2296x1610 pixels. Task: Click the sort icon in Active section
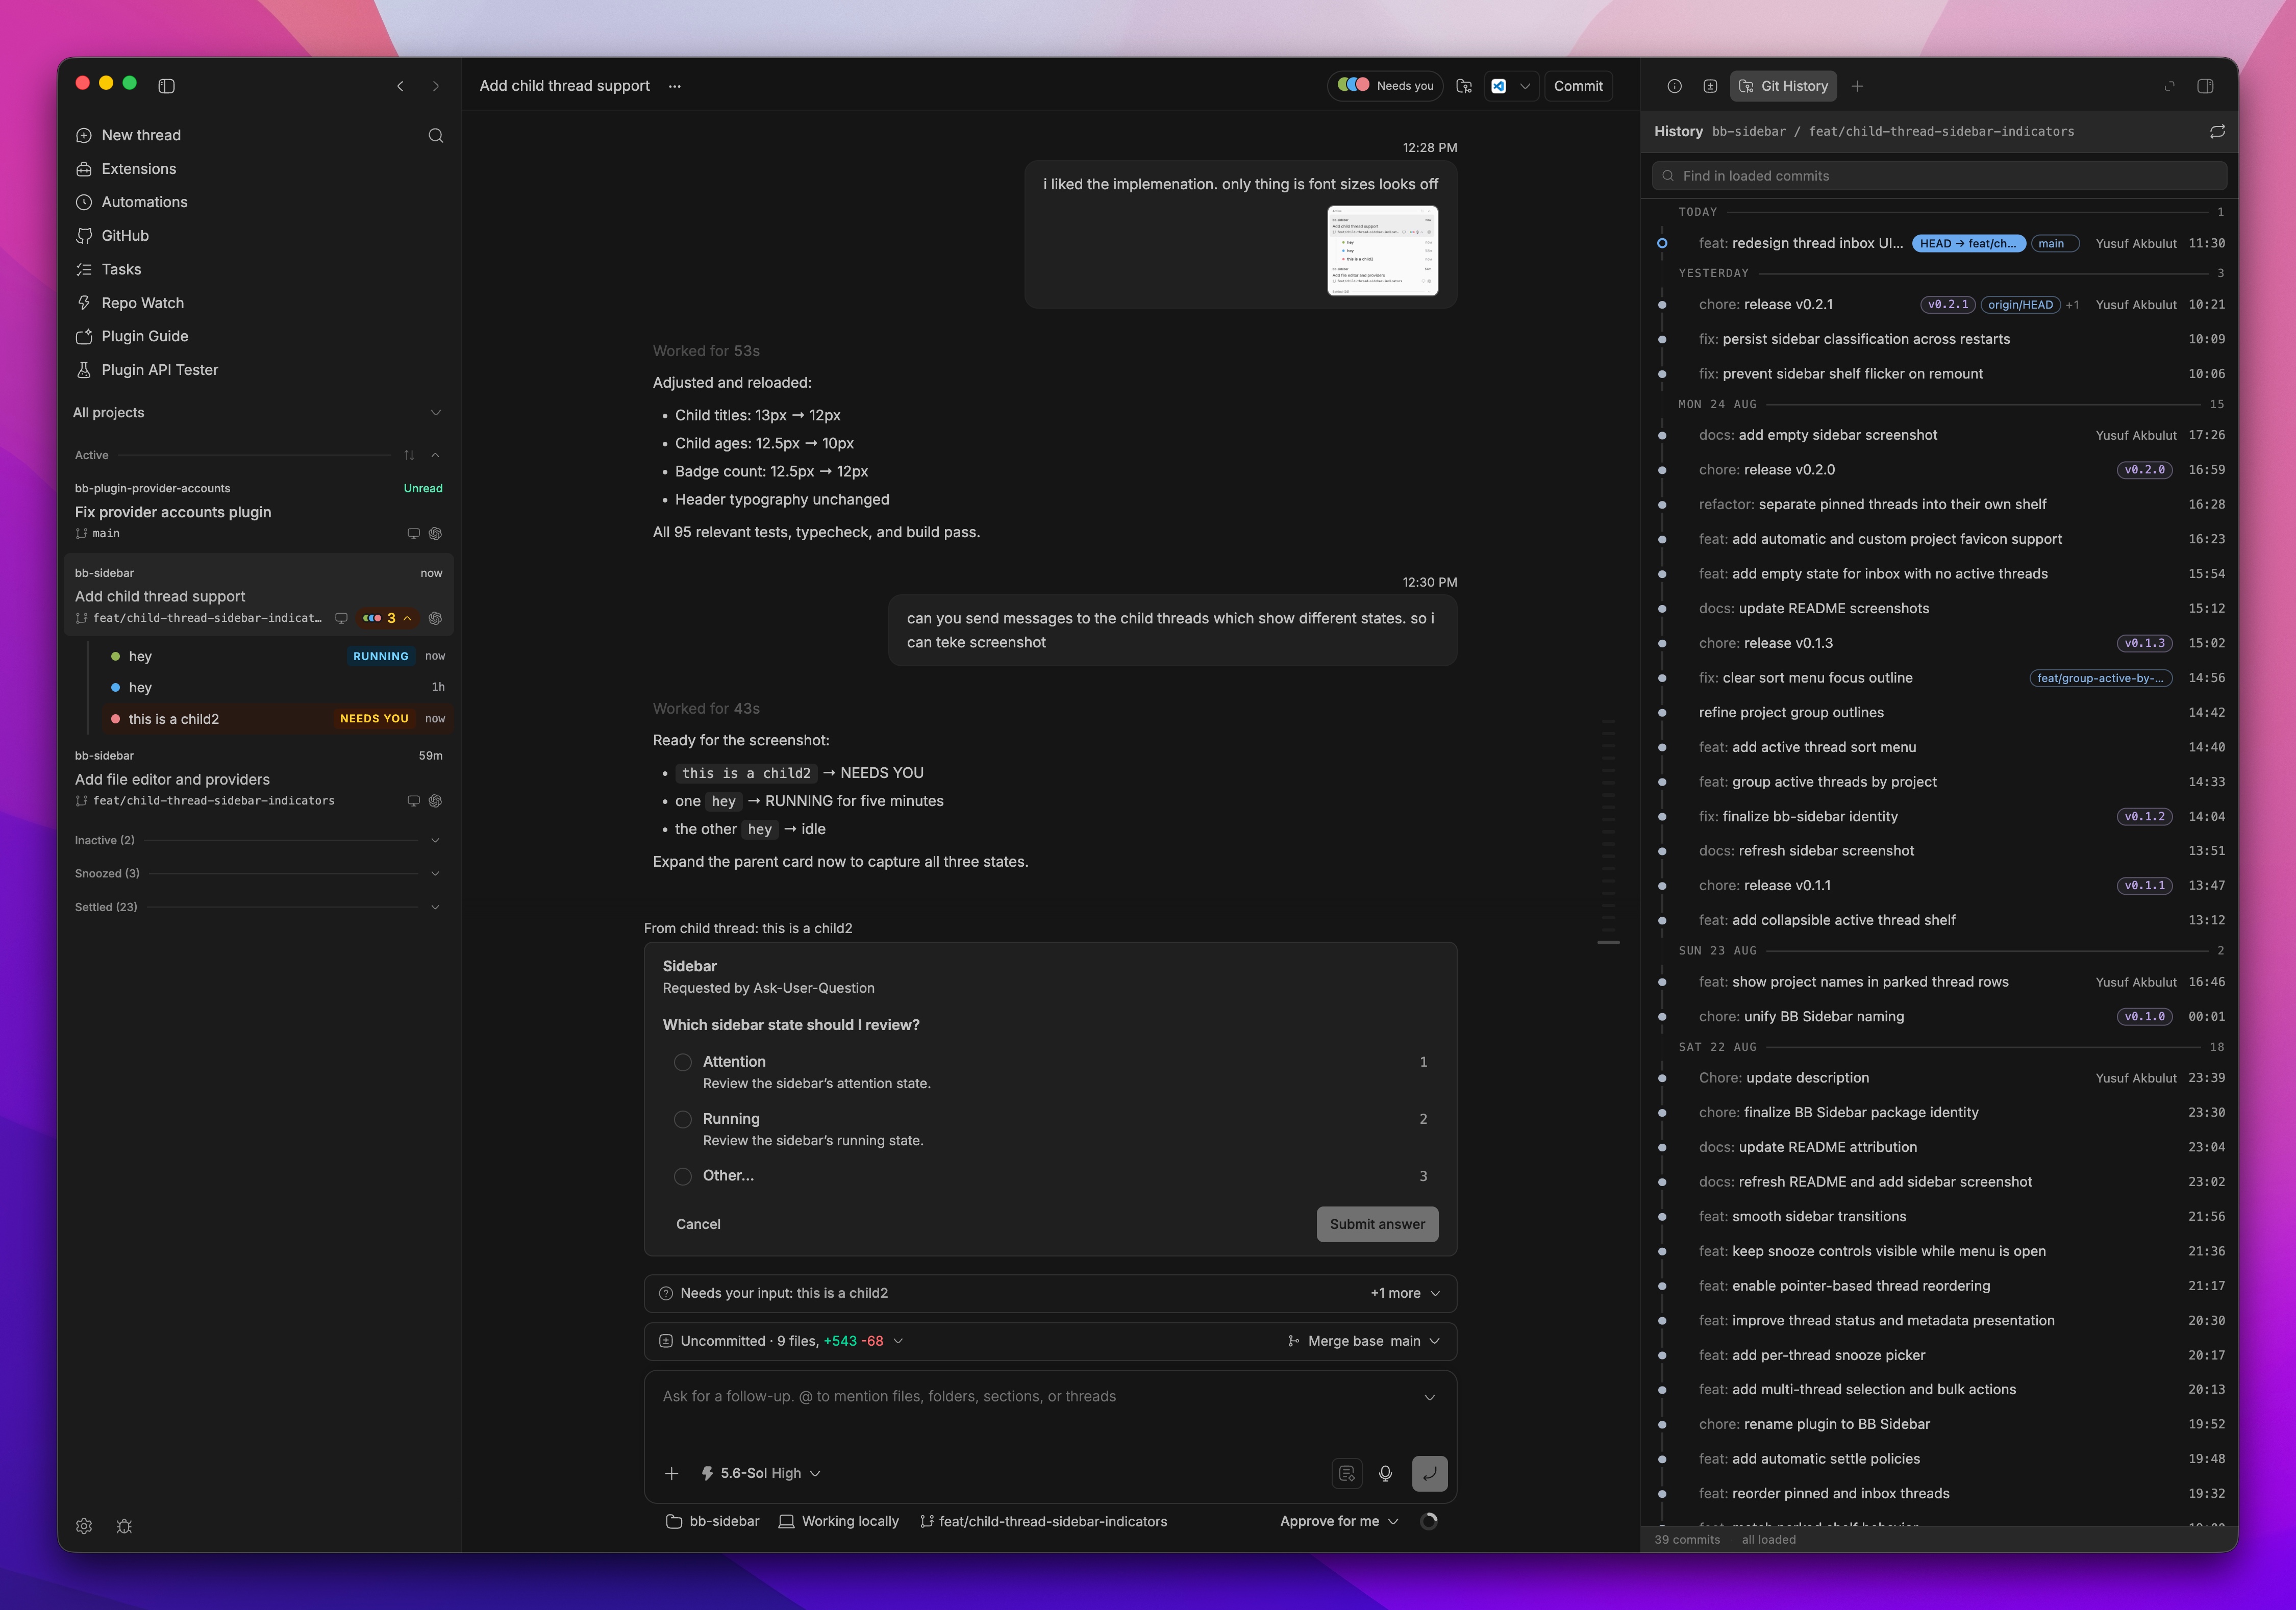point(409,455)
